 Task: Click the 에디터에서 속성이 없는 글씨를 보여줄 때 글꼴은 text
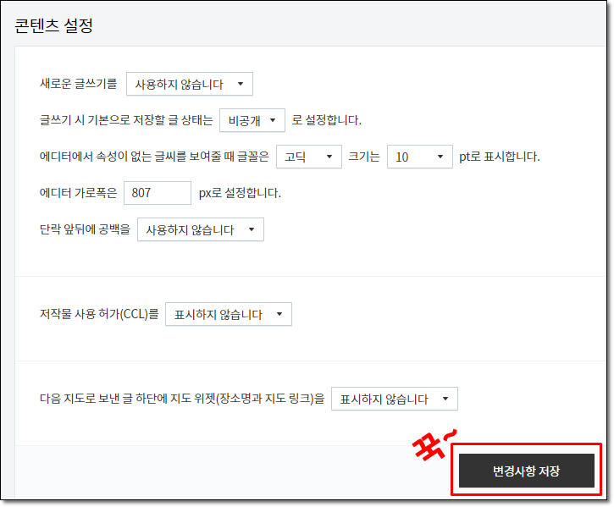[x=154, y=157]
